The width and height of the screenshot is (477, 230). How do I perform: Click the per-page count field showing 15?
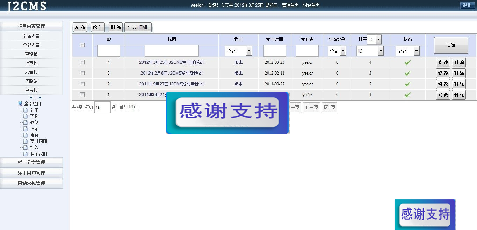102,107
